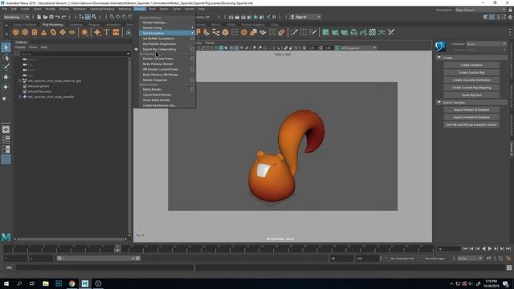Collapse the Create section in HumanIK
The image size is (514, 289).
pos(439,57)
